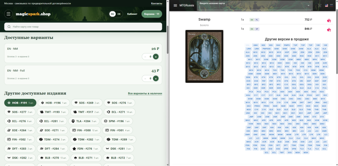The height and width of the screenshot is (166, 338).
Task: Open the PMPS08 version chip on MTGRussia
Action: pyautogui.click(x=266, y=49)
